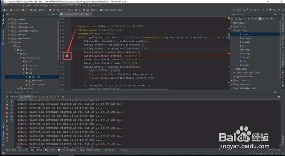This screenshot has width=285, height=156.
Task: Start debugging cp-web from main toolbar
Action: (x=255, y=10)
